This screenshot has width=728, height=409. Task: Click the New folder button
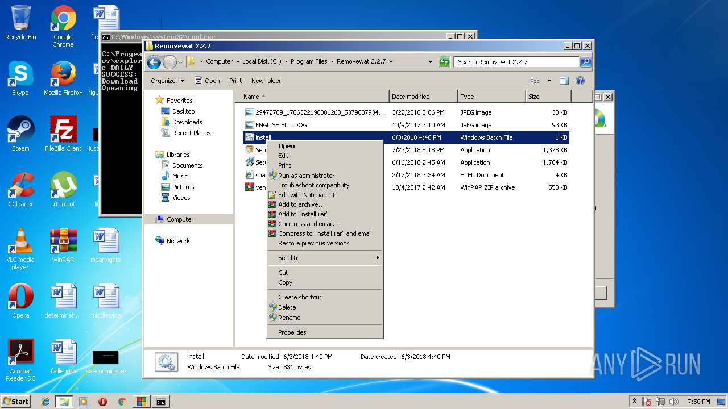pos(266,81)
